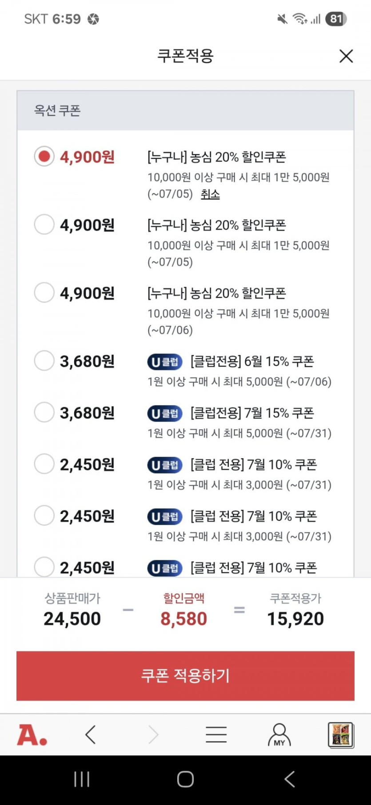Close the coupon apply dialog

coord(346,56)
